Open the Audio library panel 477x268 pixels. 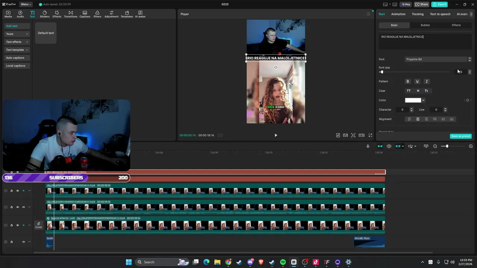point(20,14)
